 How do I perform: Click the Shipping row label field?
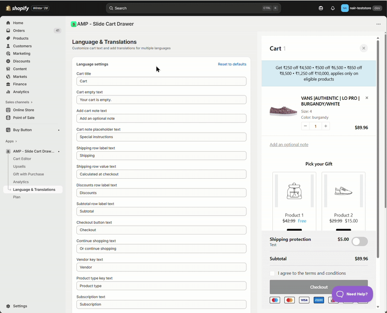pyautogui.click(x=161, y=156)
